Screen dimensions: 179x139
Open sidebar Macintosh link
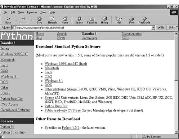(x=8, y=60)
